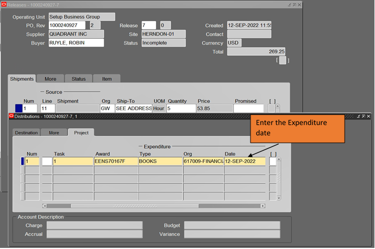Viewport: 375px width, 249px height.
Task: Click Oracle icon in Distributions title bar
Action: coord(11,116)
